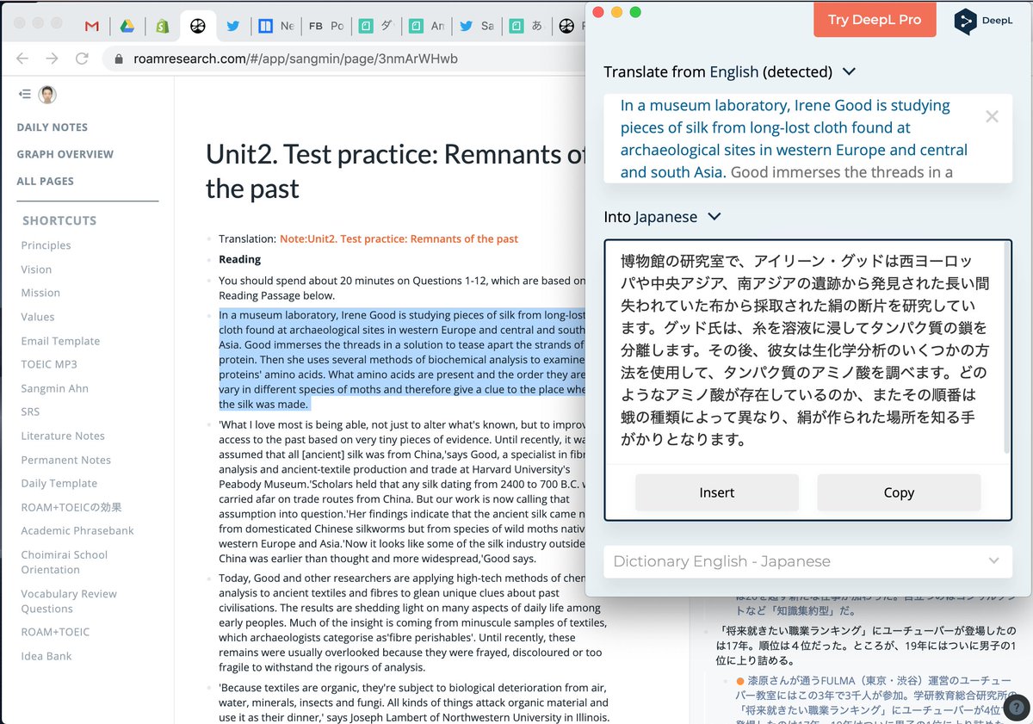Click the highlighted Irene Good paragraph
Screen dimensions: 1033x724
(x=402, y=360)
